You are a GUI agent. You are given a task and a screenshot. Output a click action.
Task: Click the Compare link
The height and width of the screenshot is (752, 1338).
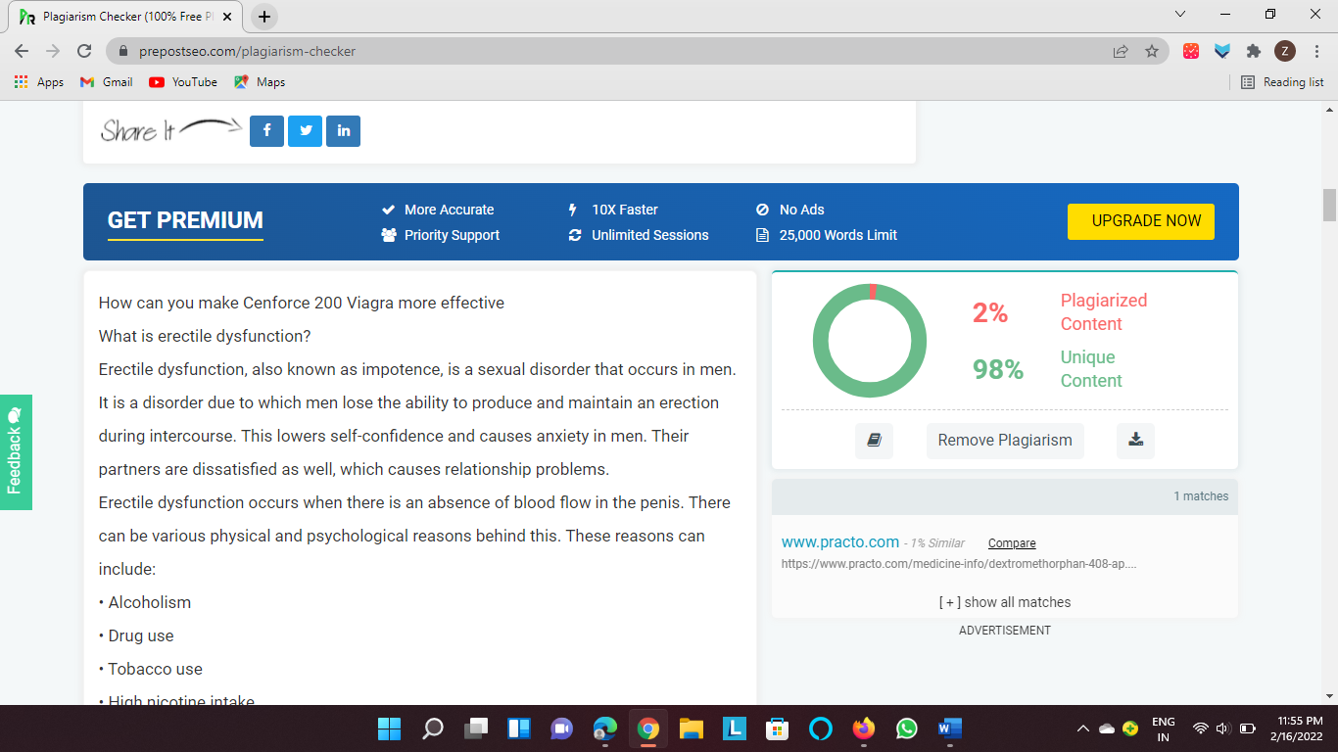1012,543
